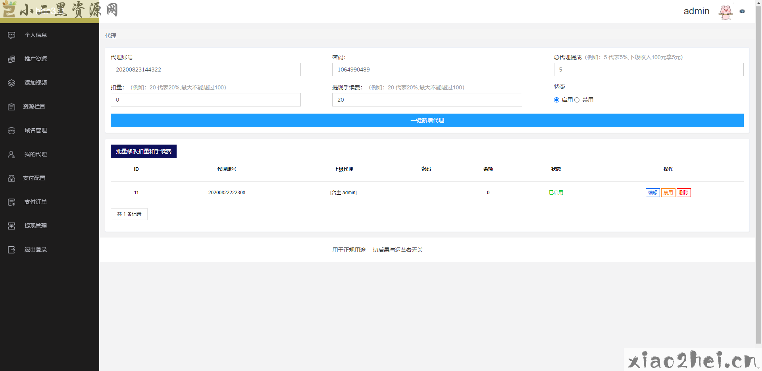The width and height of the screenshot is (762, 371).
Task: Click the 操作 column header
Action: [668, 169]
